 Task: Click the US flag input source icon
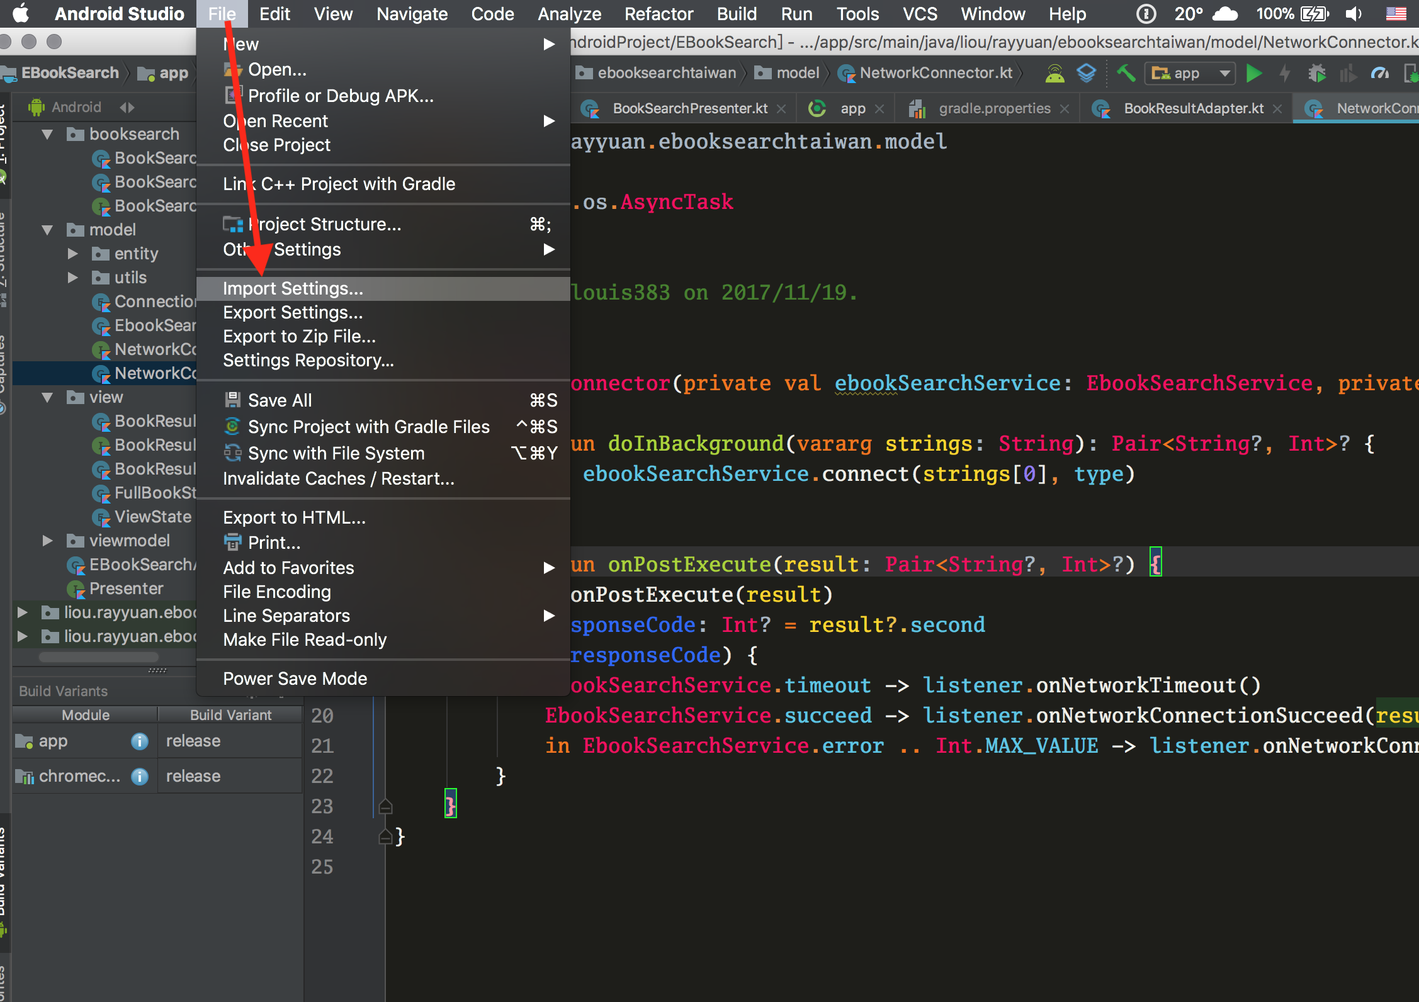(1396, 14)
